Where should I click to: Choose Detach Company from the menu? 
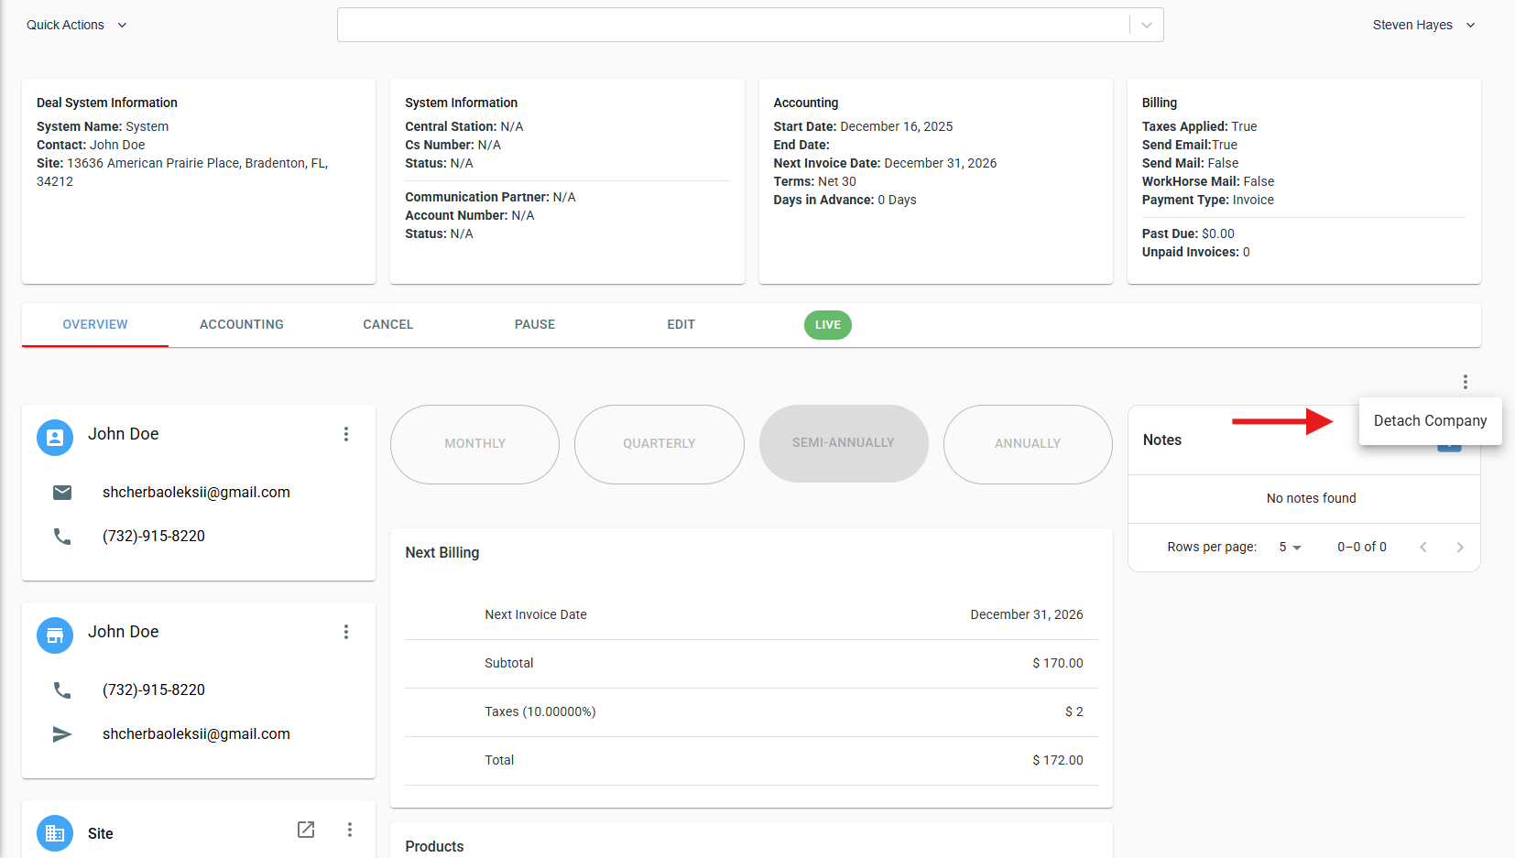click(1429, 421)
